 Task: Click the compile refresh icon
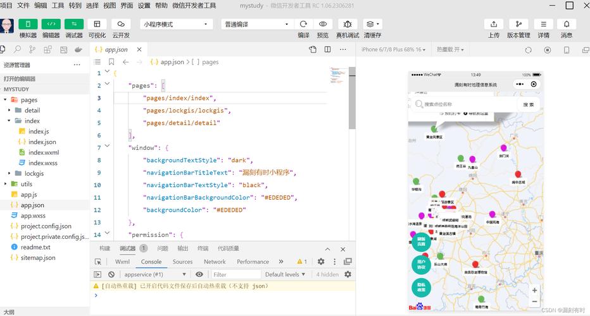point(303,24)
